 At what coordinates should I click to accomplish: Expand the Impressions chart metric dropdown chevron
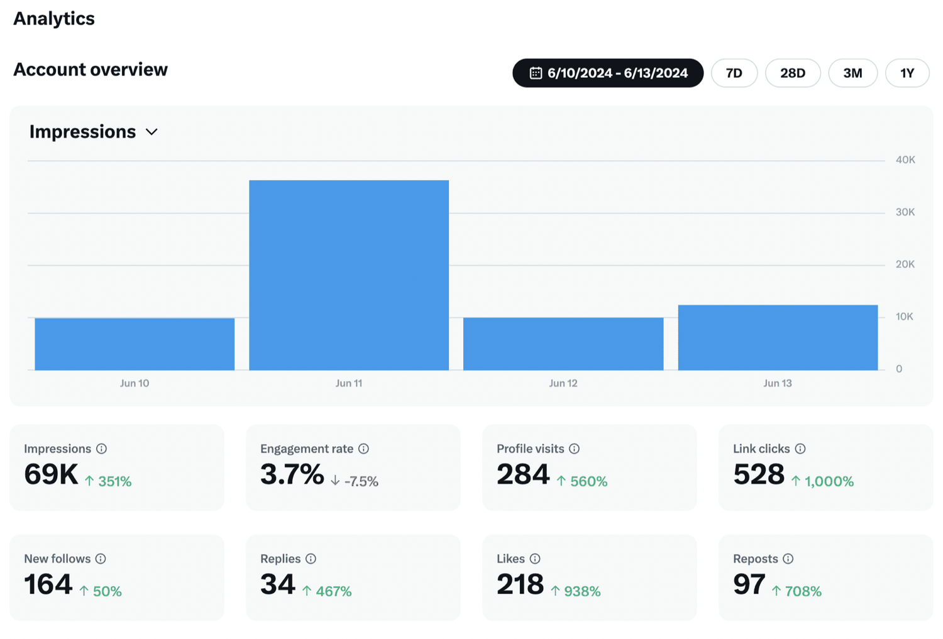coord(152,132)
